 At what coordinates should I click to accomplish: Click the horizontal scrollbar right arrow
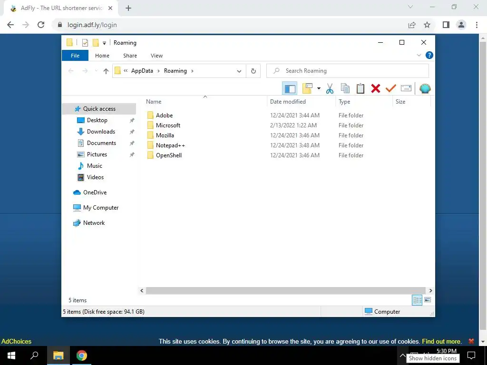(430, 290)
